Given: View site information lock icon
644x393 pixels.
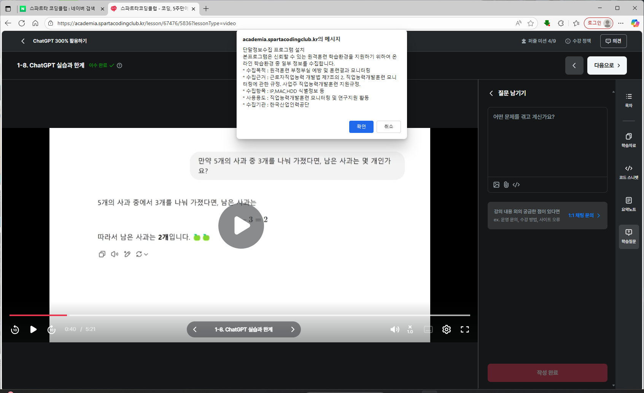Looking at the screenshot, I should [51, 23].
